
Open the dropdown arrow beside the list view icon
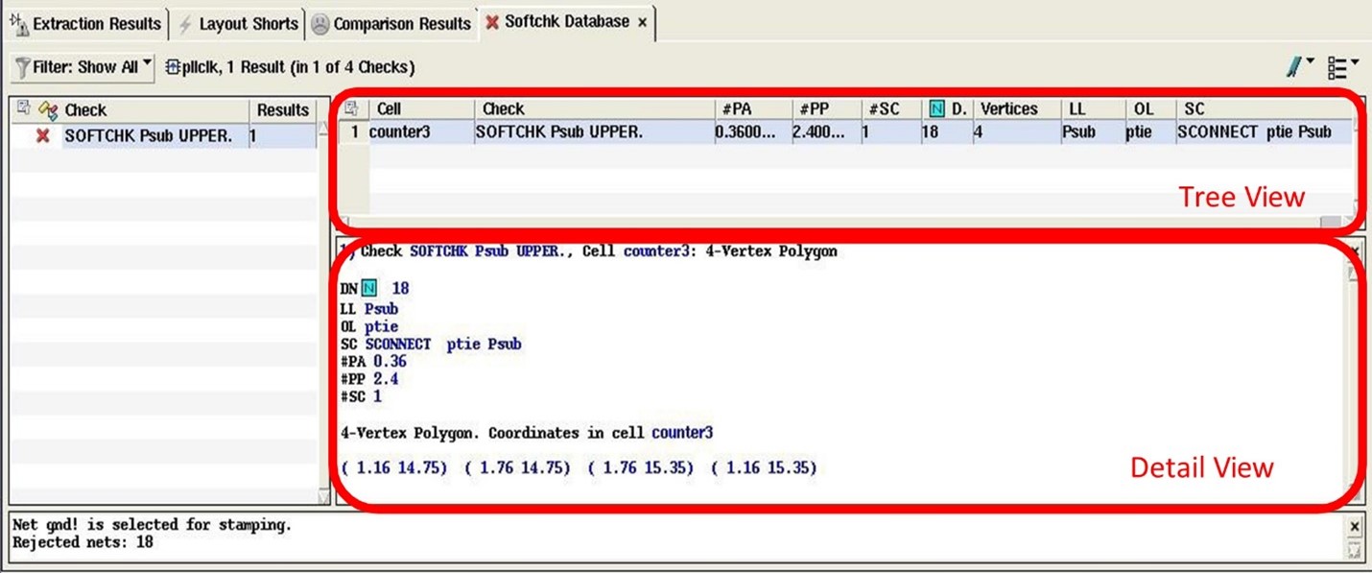pos(1356,60)
